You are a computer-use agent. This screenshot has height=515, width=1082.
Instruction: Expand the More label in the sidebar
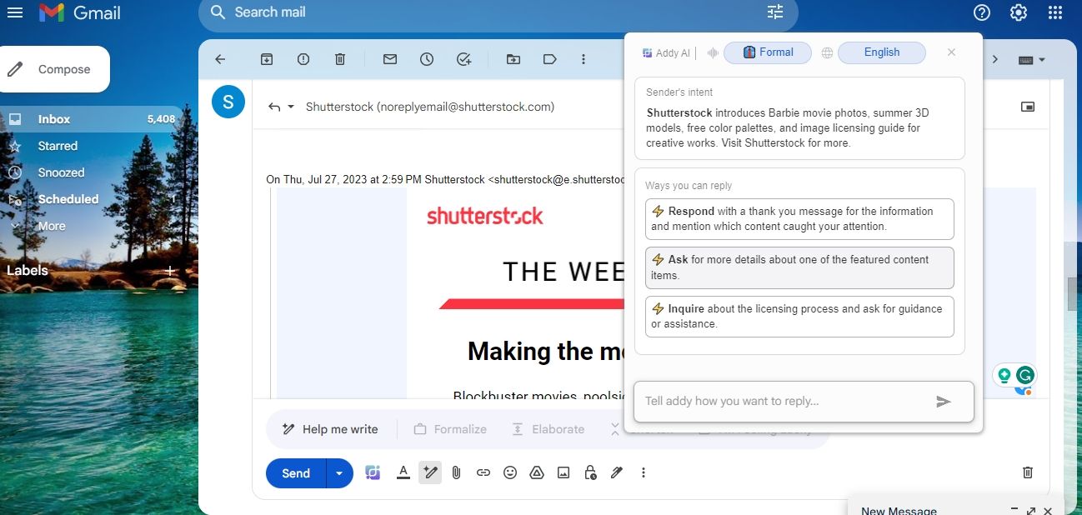52,225
